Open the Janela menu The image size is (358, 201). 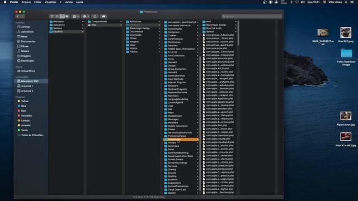click(69, 2)
